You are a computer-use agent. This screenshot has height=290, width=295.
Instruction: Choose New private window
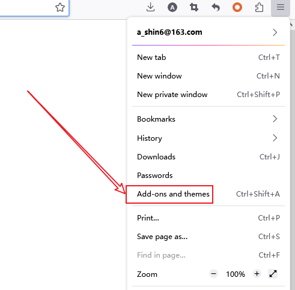point(208,95)
